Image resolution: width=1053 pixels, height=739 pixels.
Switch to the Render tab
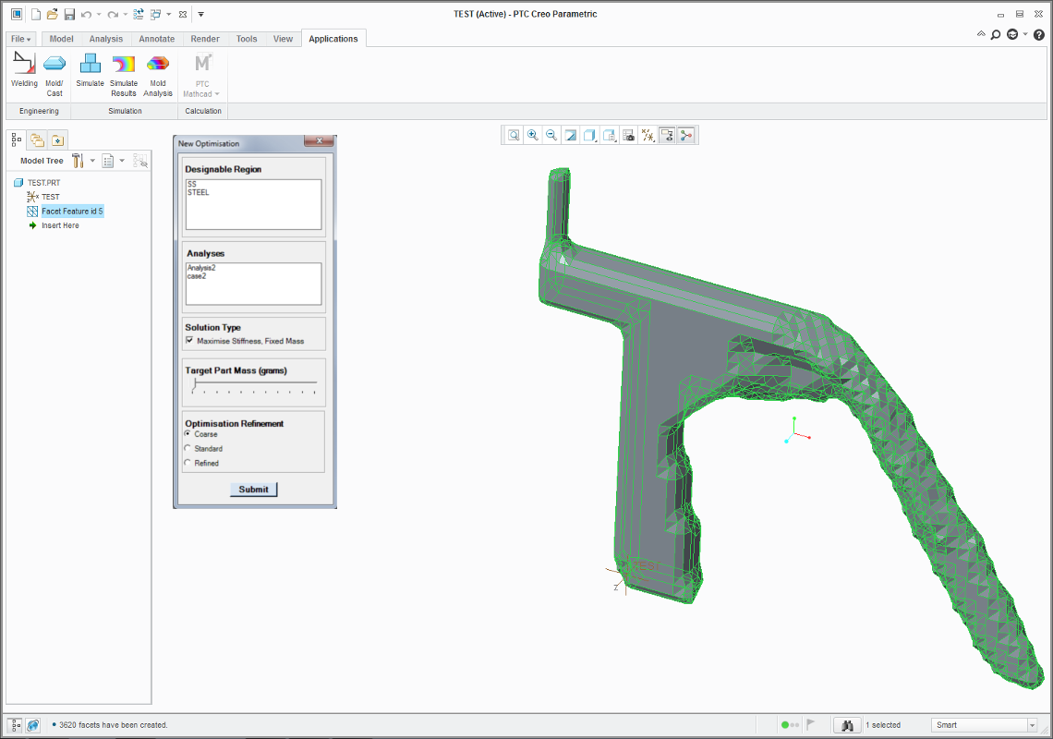click(x=205, y=39)
